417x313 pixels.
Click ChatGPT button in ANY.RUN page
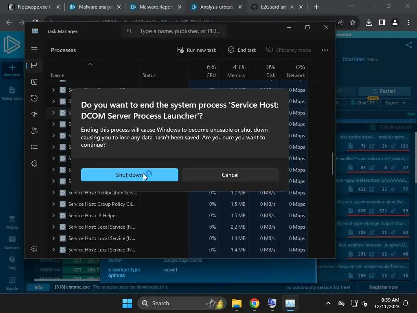click(363, 103)
